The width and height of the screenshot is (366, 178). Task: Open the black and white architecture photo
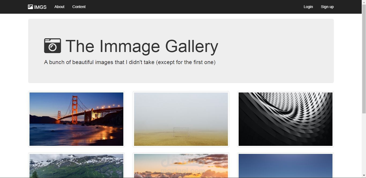[x=286, y=119]
